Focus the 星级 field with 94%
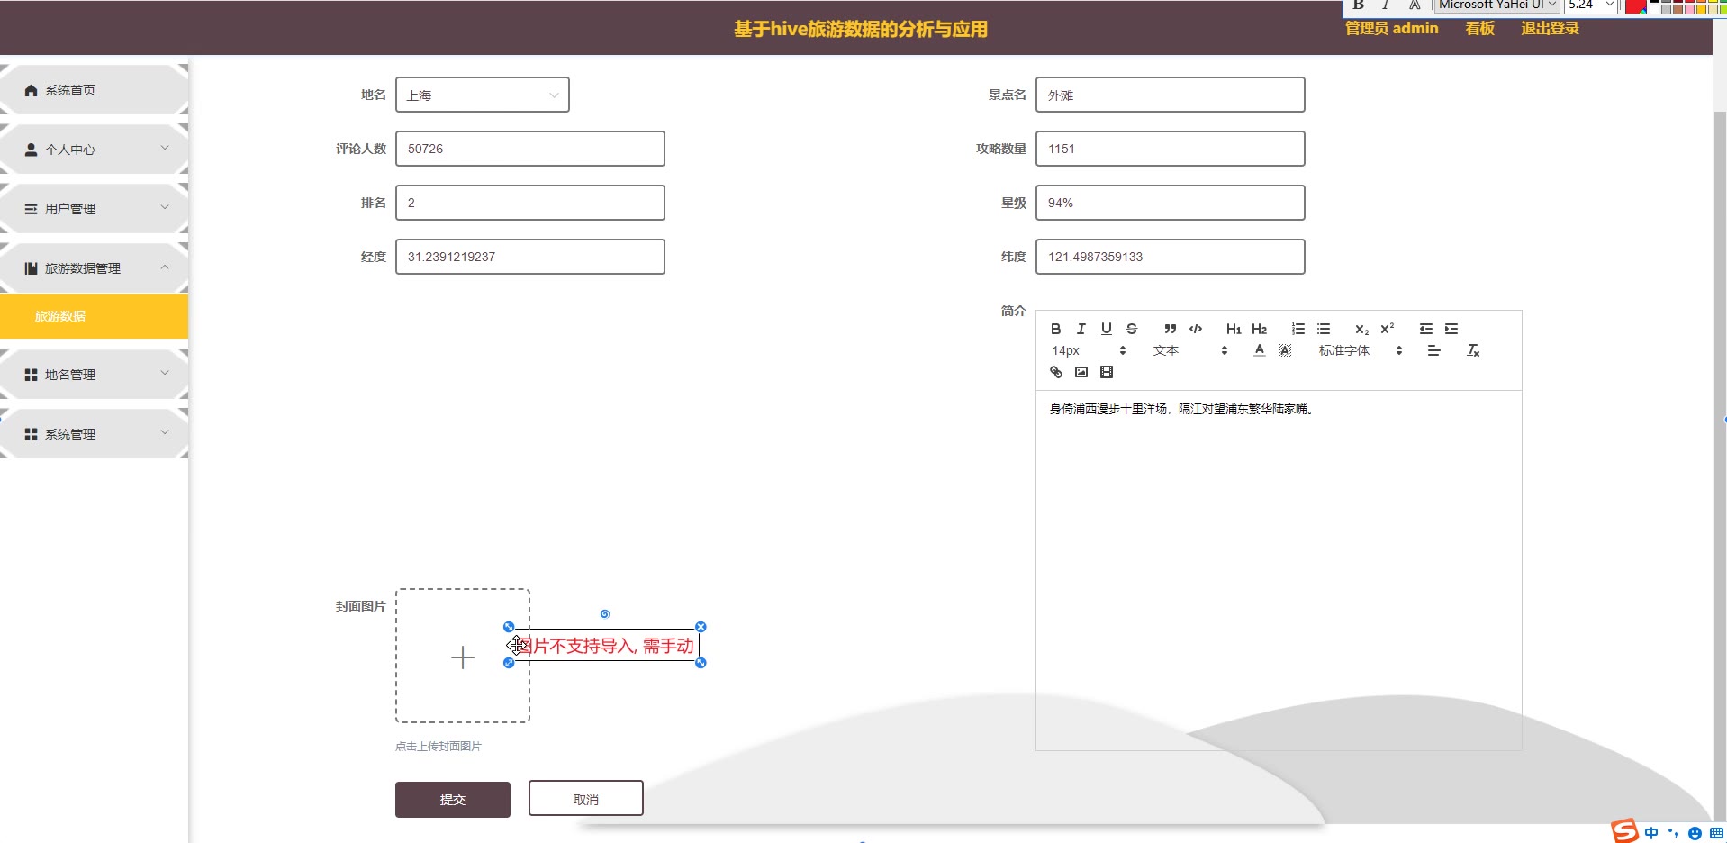 tap(1171, 203)
